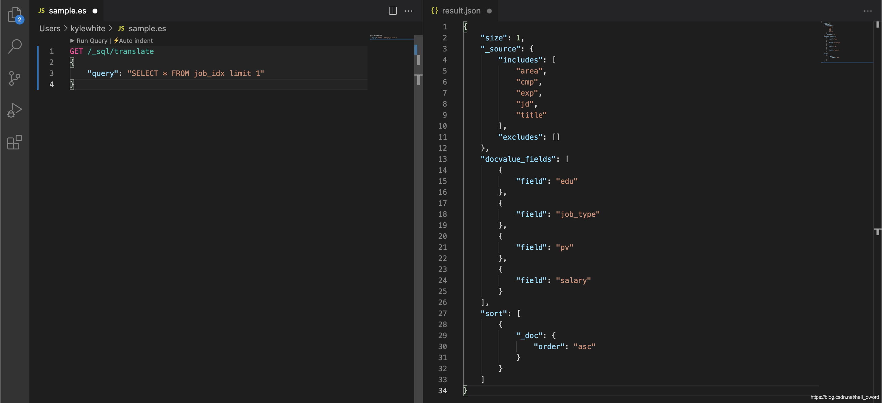Screen dimensions: 882x403
Task: Open kylewhite breadcrumb segment
Action: [88, 28]
